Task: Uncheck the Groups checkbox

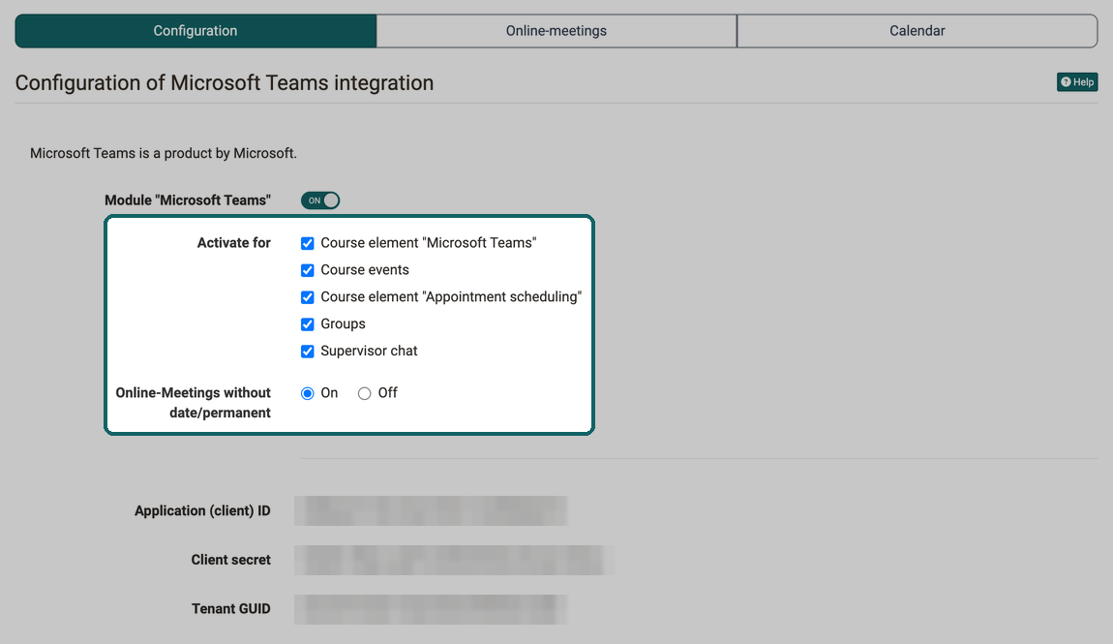Action: point(308,324)
